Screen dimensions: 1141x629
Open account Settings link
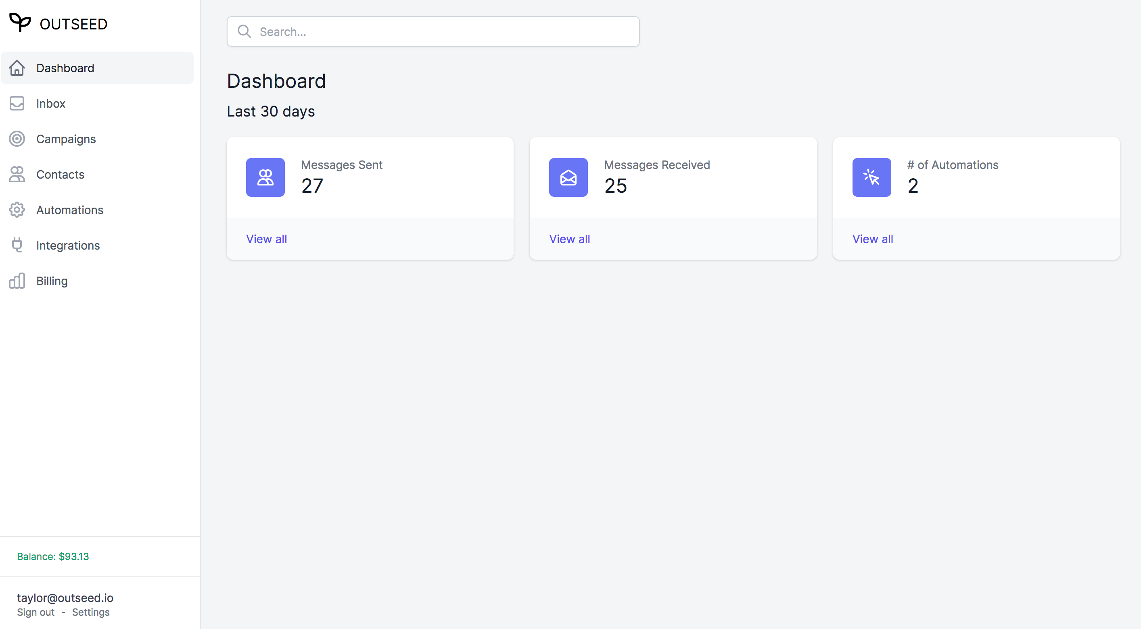pos(90,612)
